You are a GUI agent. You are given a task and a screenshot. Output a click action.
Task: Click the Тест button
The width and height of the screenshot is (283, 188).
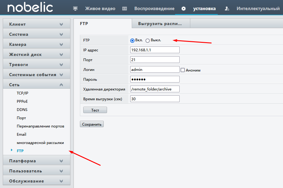tap(95, 110)
